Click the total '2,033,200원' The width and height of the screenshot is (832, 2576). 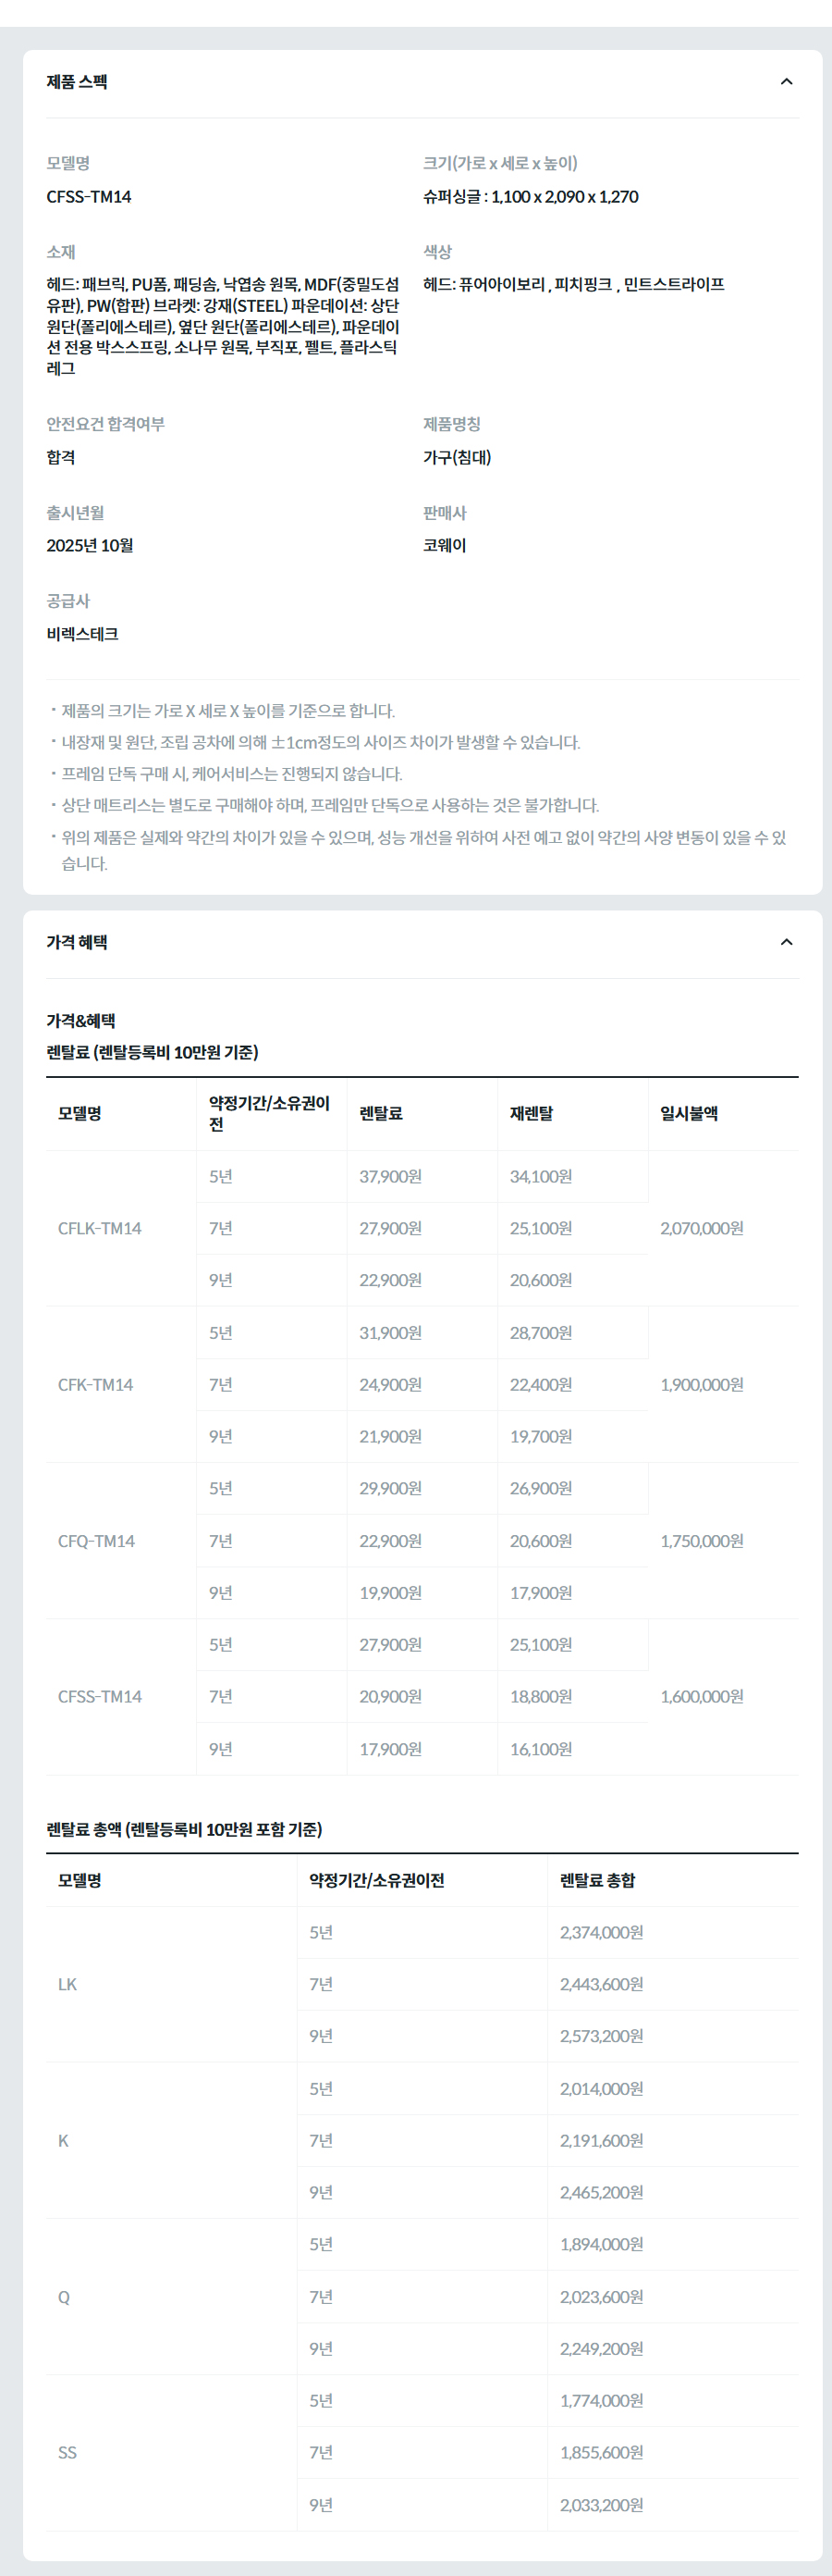pos(601,2505)
